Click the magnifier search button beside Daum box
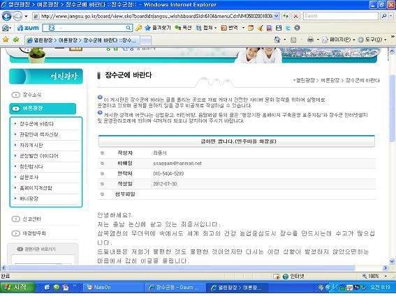 click(383, 16)
